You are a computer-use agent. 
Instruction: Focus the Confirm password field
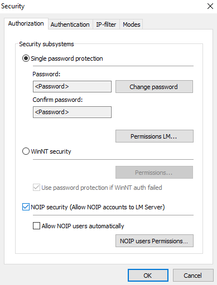pos(72,112)
